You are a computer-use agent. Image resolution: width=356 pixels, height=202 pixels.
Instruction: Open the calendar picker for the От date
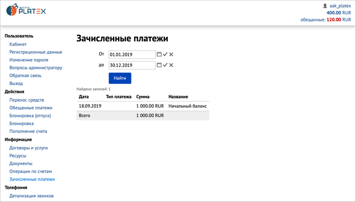159,54
